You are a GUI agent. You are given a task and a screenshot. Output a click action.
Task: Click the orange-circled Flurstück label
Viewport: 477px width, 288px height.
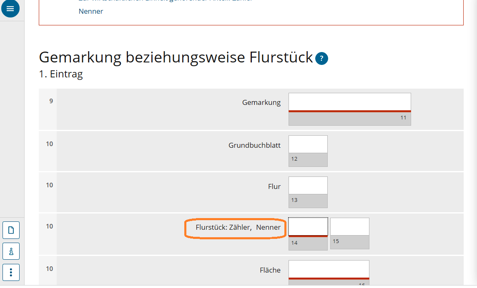(235, 227)
